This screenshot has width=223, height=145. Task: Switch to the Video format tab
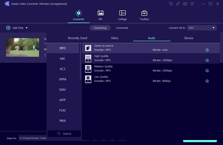coord(115,38)
